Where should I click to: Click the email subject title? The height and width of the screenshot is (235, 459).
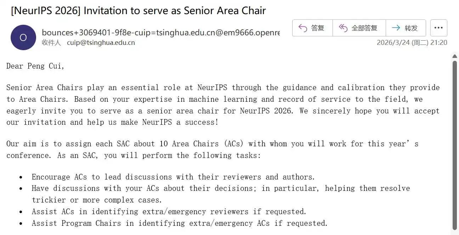(138, 11)
